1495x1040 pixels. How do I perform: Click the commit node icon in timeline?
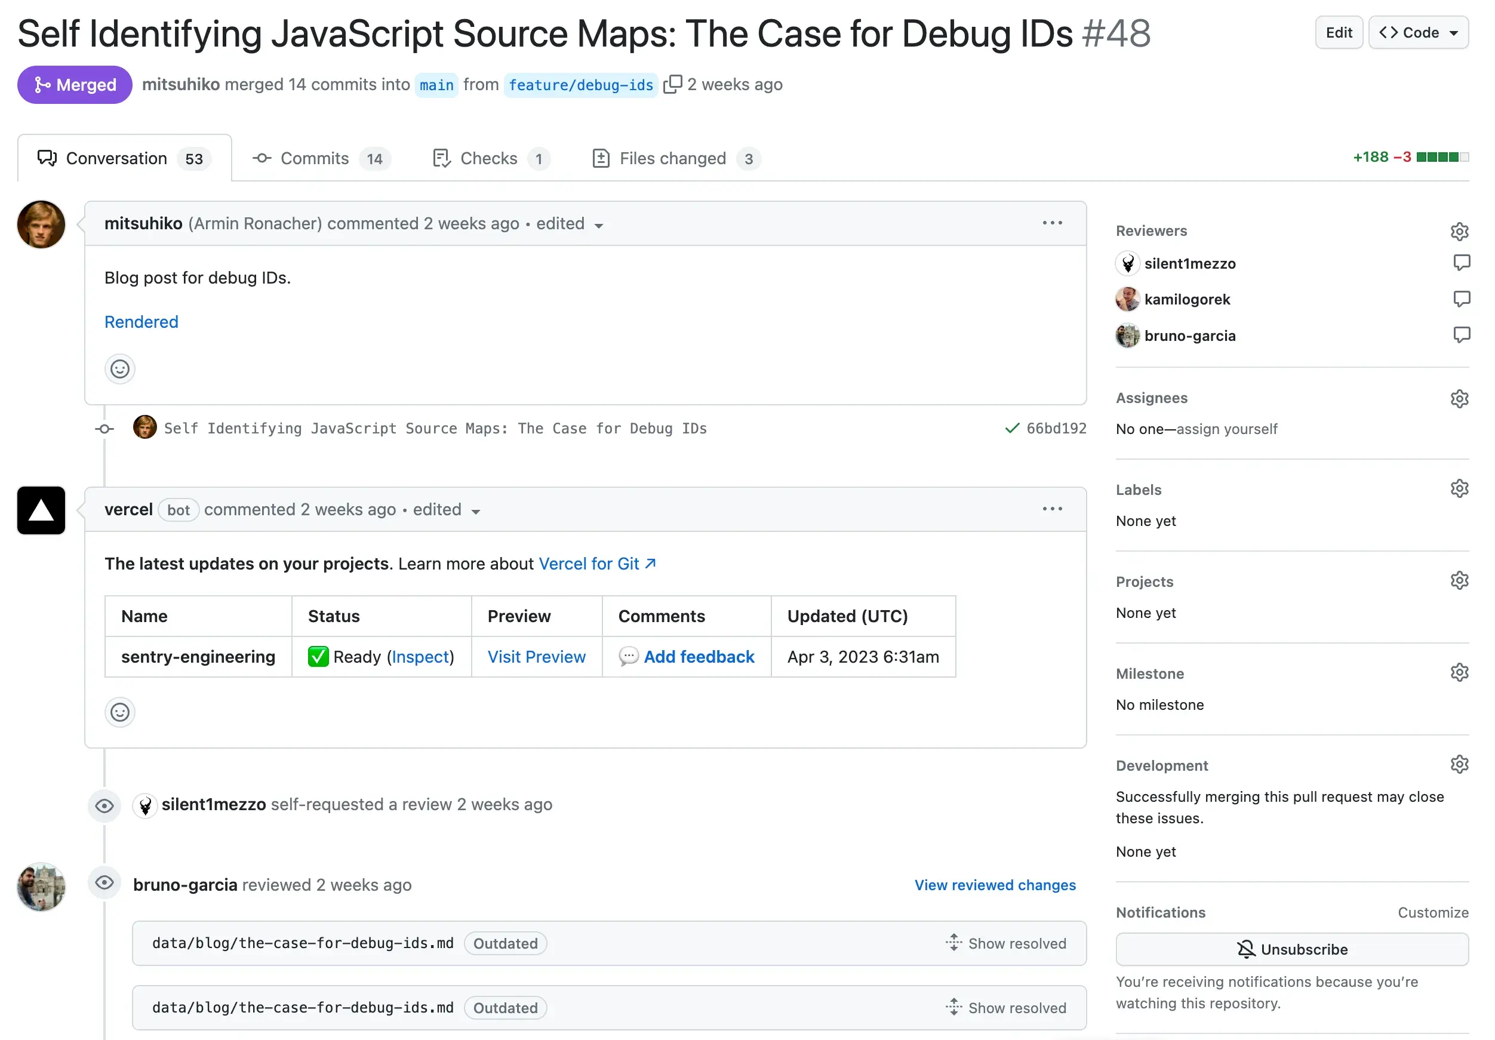pos(104,429)
